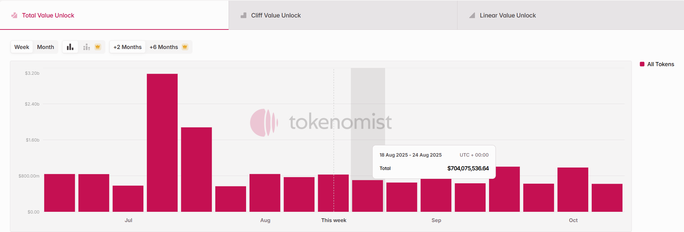Screen dimensions: 684x232
Task: Click the second tallest bar after the peak
Action: [196, 169]
